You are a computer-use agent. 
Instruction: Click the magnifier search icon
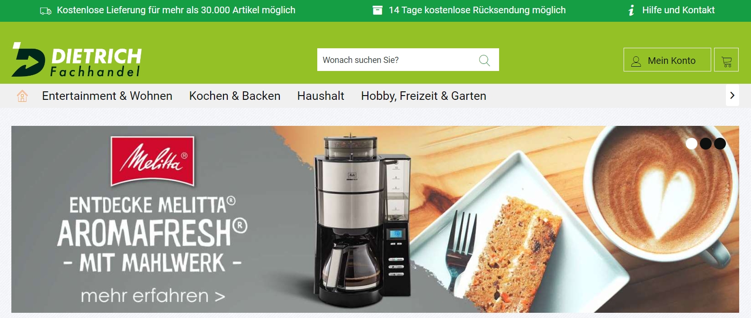pos(484,60)
